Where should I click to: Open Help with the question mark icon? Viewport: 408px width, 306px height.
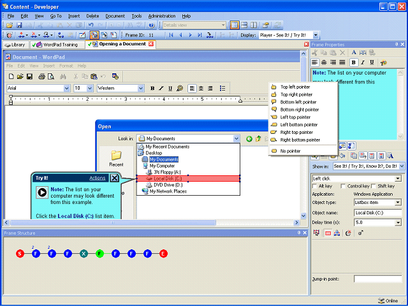click(152, 25)
